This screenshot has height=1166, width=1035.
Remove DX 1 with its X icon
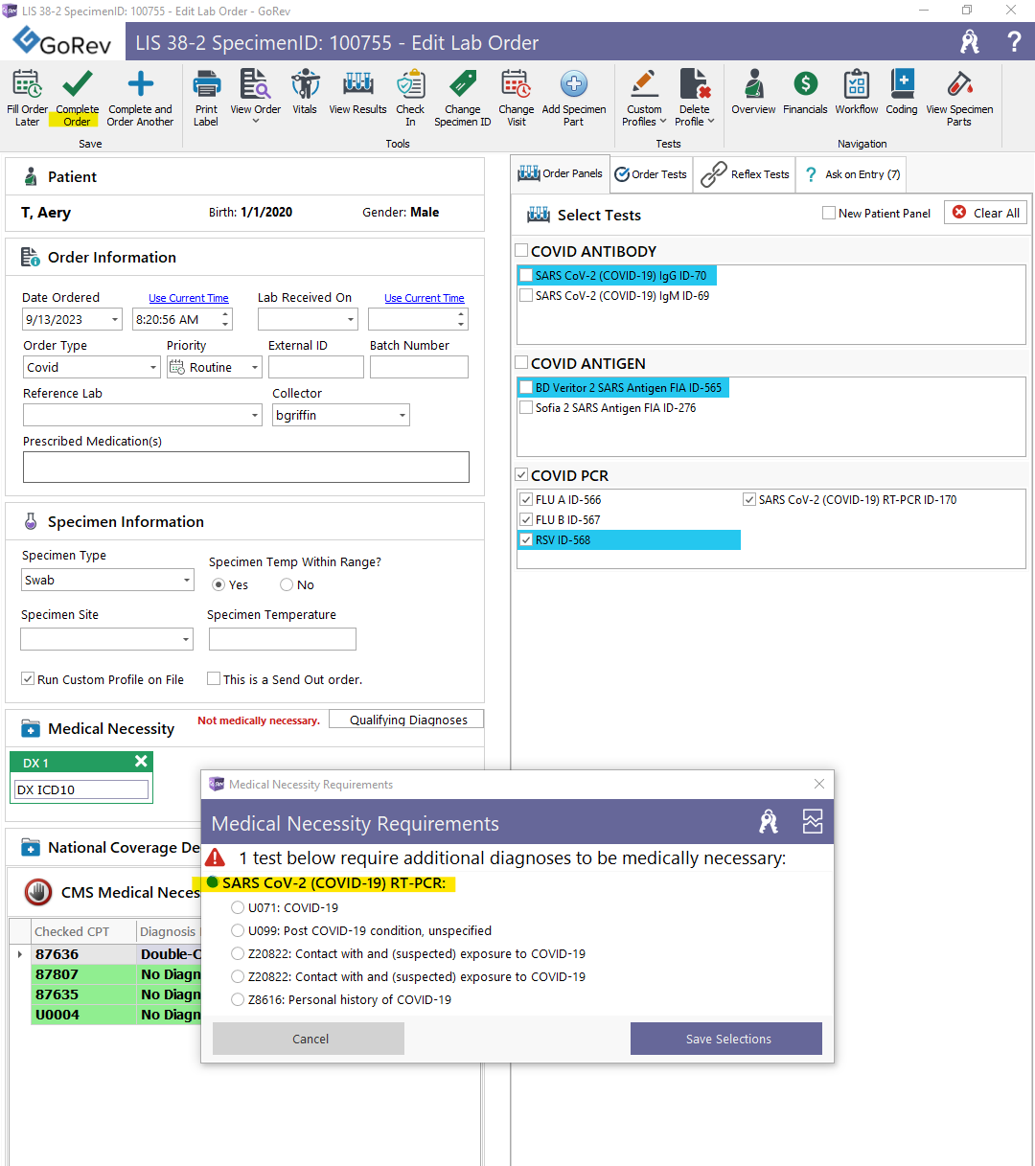click(x=141, y=761)
